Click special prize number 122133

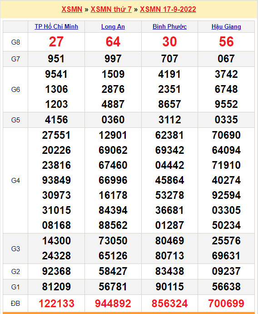(x=56, y=304)
